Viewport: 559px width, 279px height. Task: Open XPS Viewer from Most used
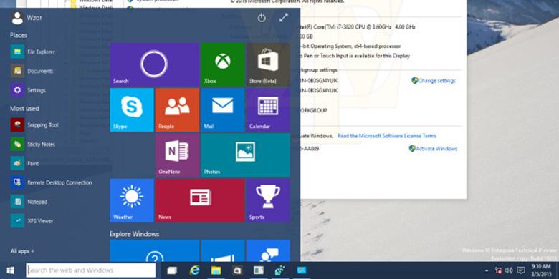click(32, 221)
